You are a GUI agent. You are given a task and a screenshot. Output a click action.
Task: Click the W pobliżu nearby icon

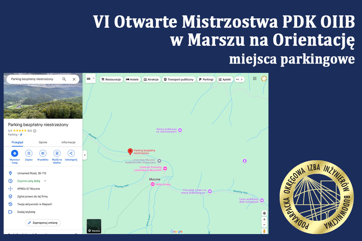point(43,153)
